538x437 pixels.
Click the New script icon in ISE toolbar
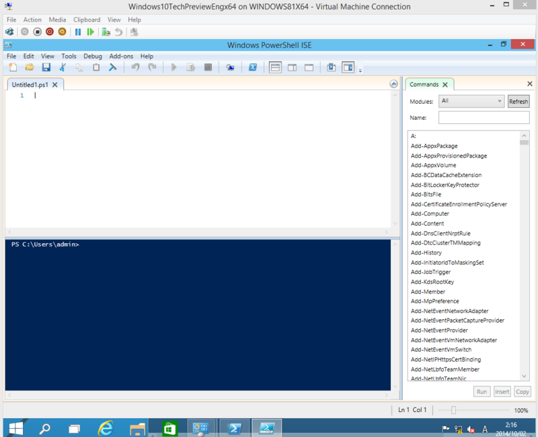click(13, 67)
